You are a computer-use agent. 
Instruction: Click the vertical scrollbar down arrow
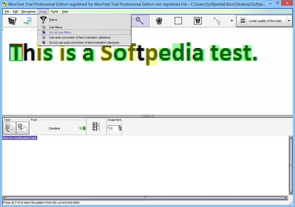click(x=291, y=193)
